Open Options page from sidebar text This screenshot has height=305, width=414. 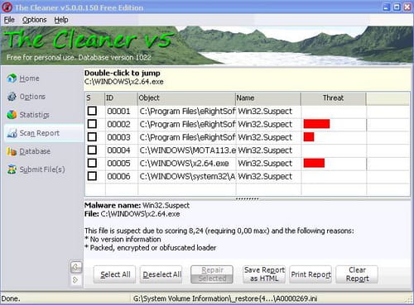32,97
